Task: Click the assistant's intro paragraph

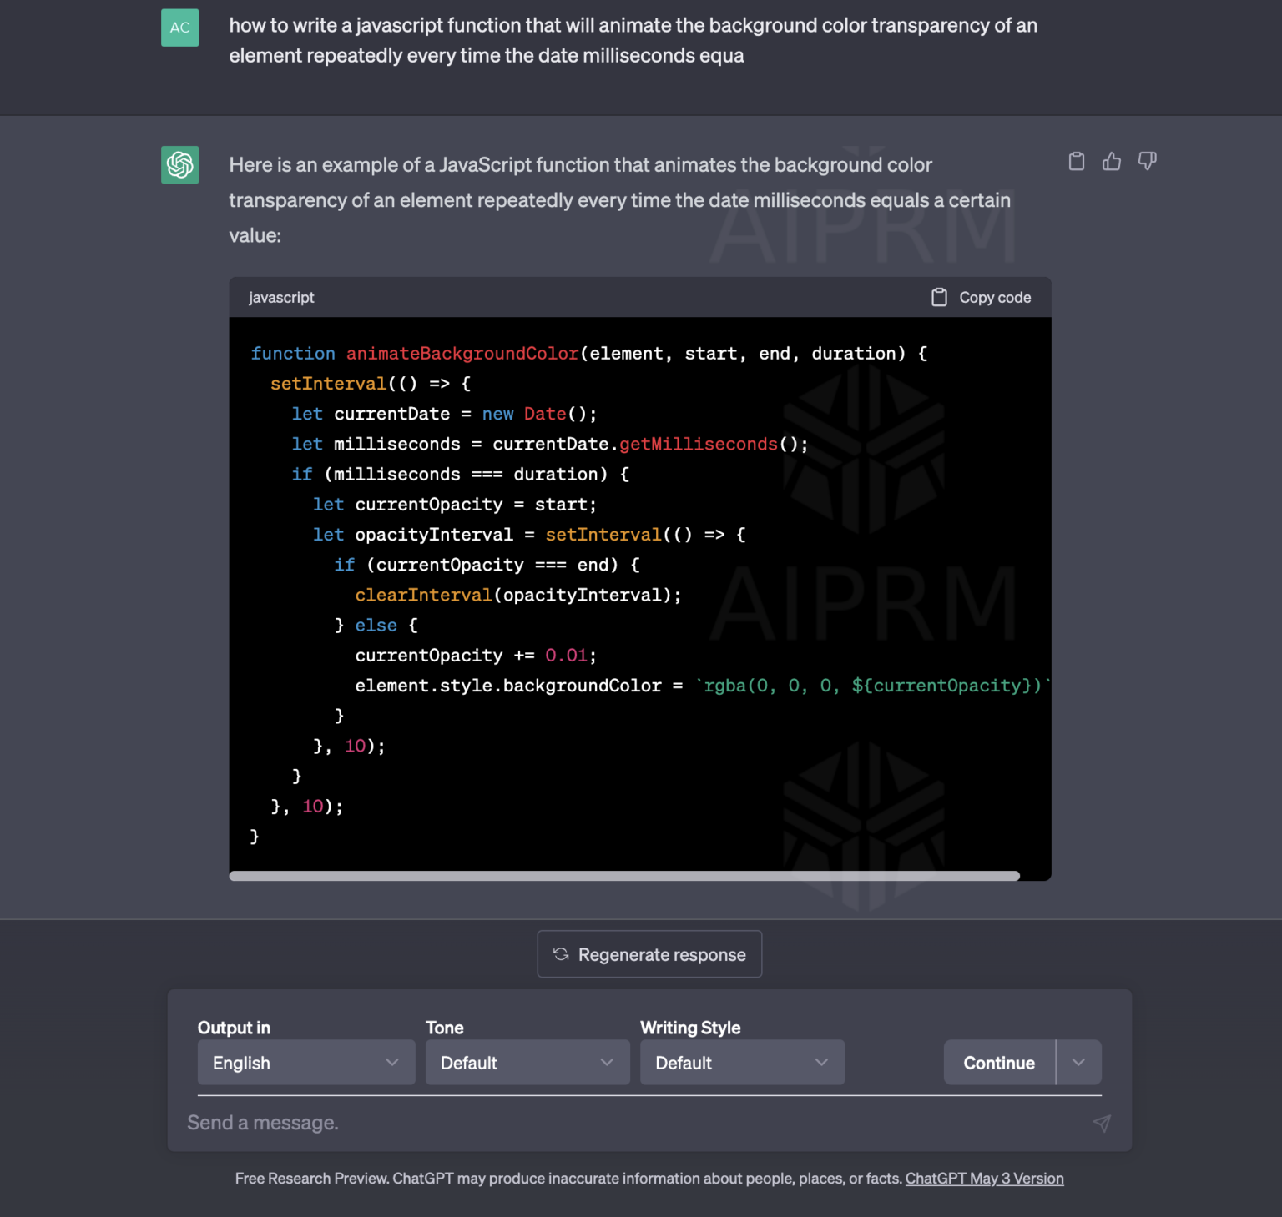Action: 620,200
